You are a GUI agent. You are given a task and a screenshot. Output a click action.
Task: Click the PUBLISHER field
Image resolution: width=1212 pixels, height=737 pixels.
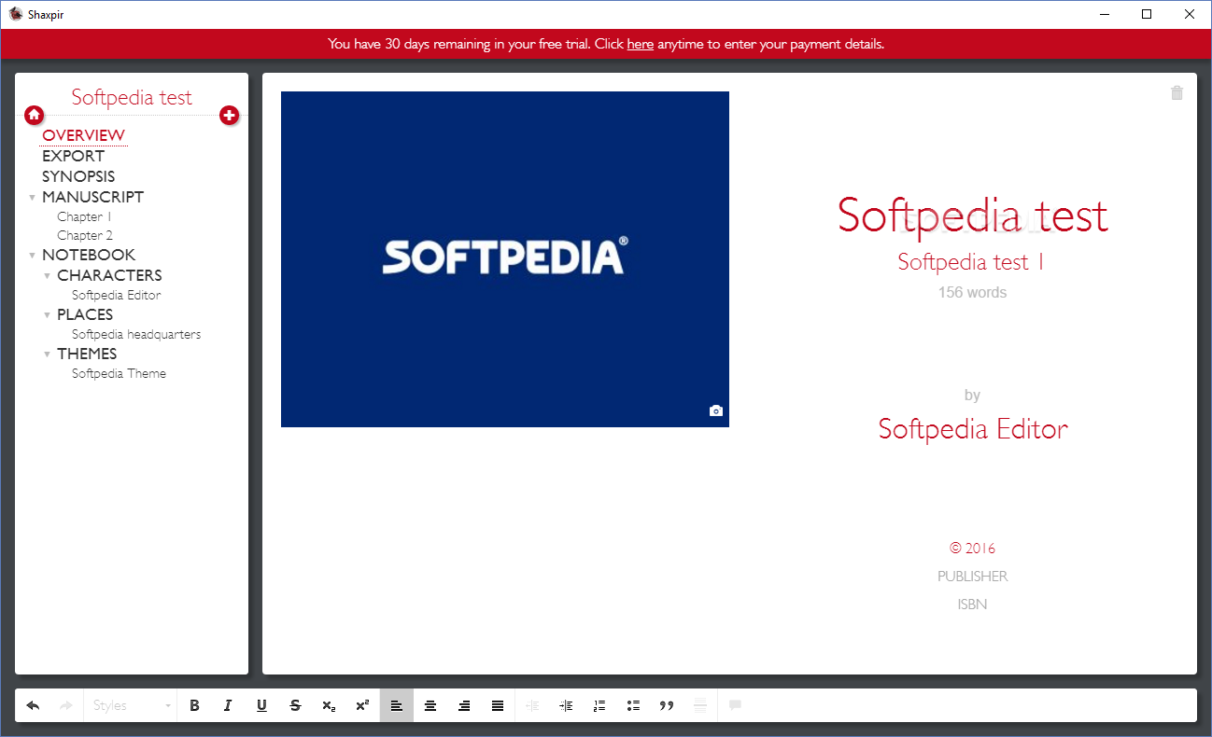click(x=972, y=577)
